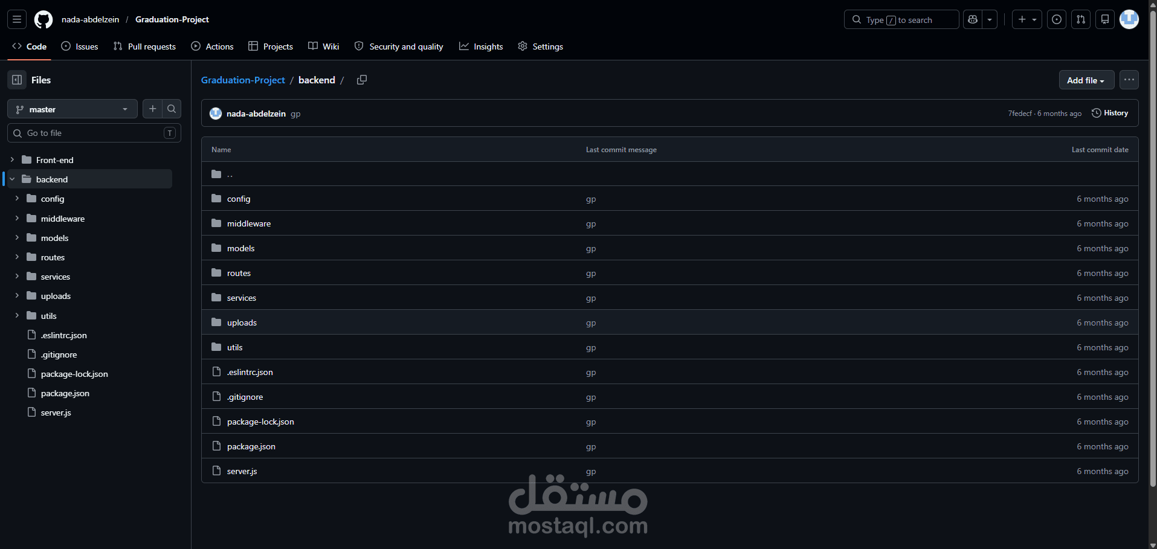Open the Projects tab

(x=271, y=47)
